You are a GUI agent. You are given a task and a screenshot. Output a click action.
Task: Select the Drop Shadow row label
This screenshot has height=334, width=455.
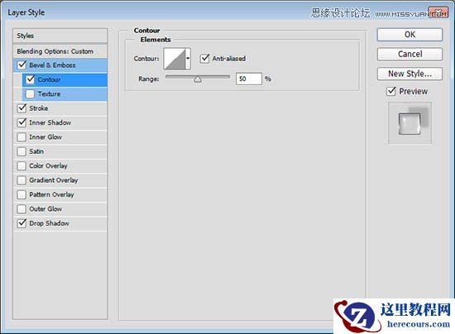(x=49, y=223)
